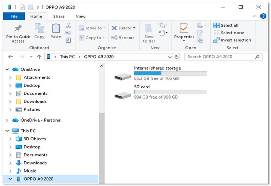271x186 pixels.
Task: Expand OneDrive - Personal node
Action: 7,120
